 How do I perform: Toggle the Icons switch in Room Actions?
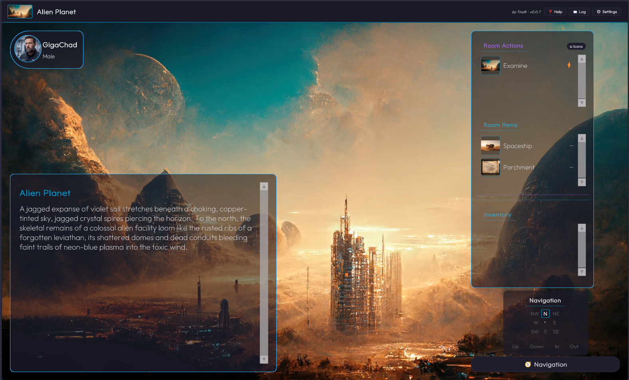576,47
